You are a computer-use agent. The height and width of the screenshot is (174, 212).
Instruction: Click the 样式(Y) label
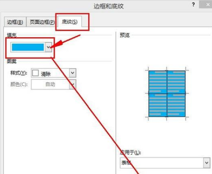tap(19, 73)
